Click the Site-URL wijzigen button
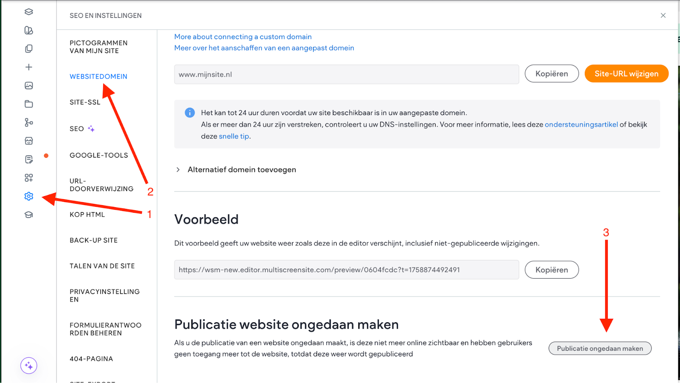680x383 pixels. click(x=626, y=74)
